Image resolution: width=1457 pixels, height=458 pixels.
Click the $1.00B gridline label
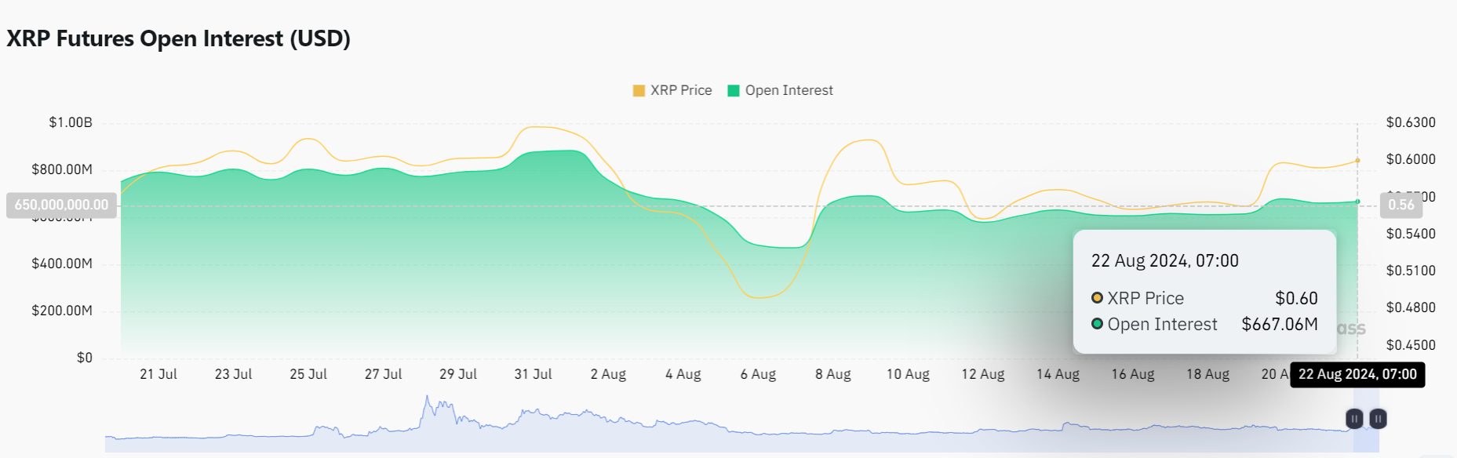71,122
